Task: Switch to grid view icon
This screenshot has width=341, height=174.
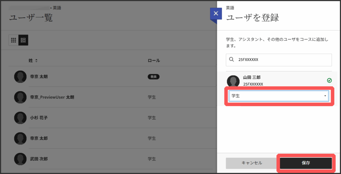Action: click(14, 40)
